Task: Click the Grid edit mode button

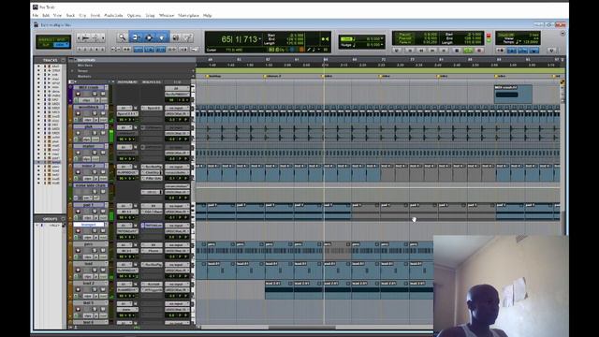Action: tap(60, 45)
